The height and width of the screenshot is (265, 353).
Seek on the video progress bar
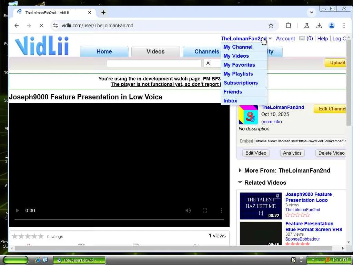coord(119,219)
